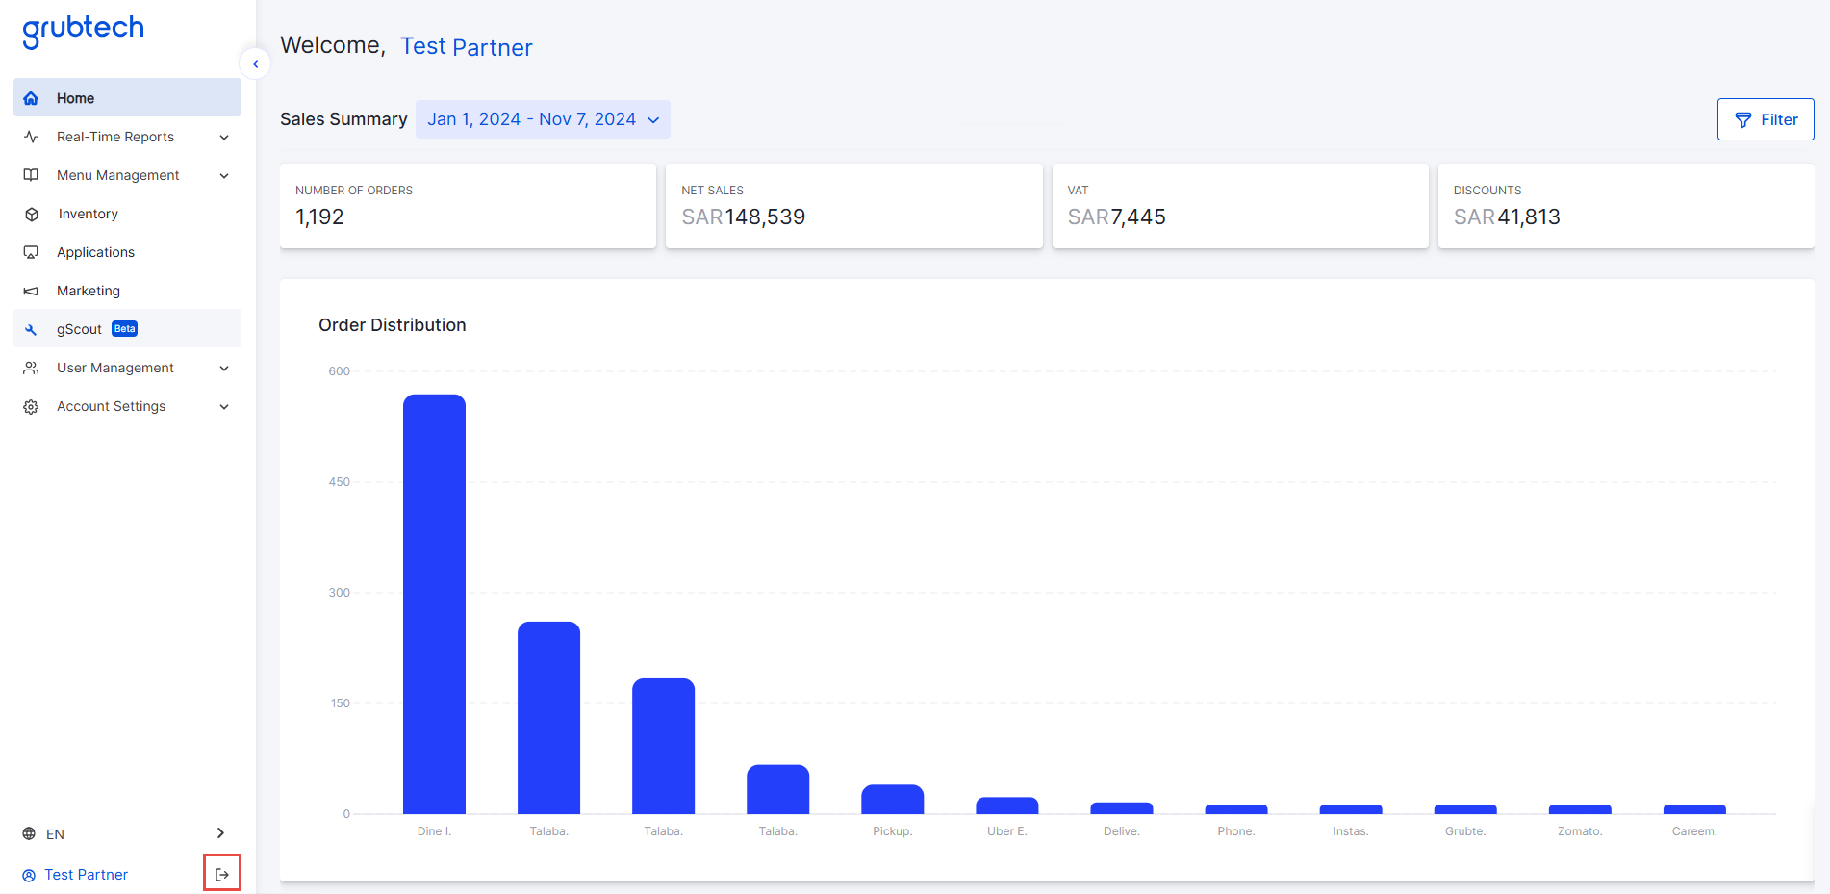
Task: Expand the Real-Time Reports submenu chevron
Action: tap(224, 137)
